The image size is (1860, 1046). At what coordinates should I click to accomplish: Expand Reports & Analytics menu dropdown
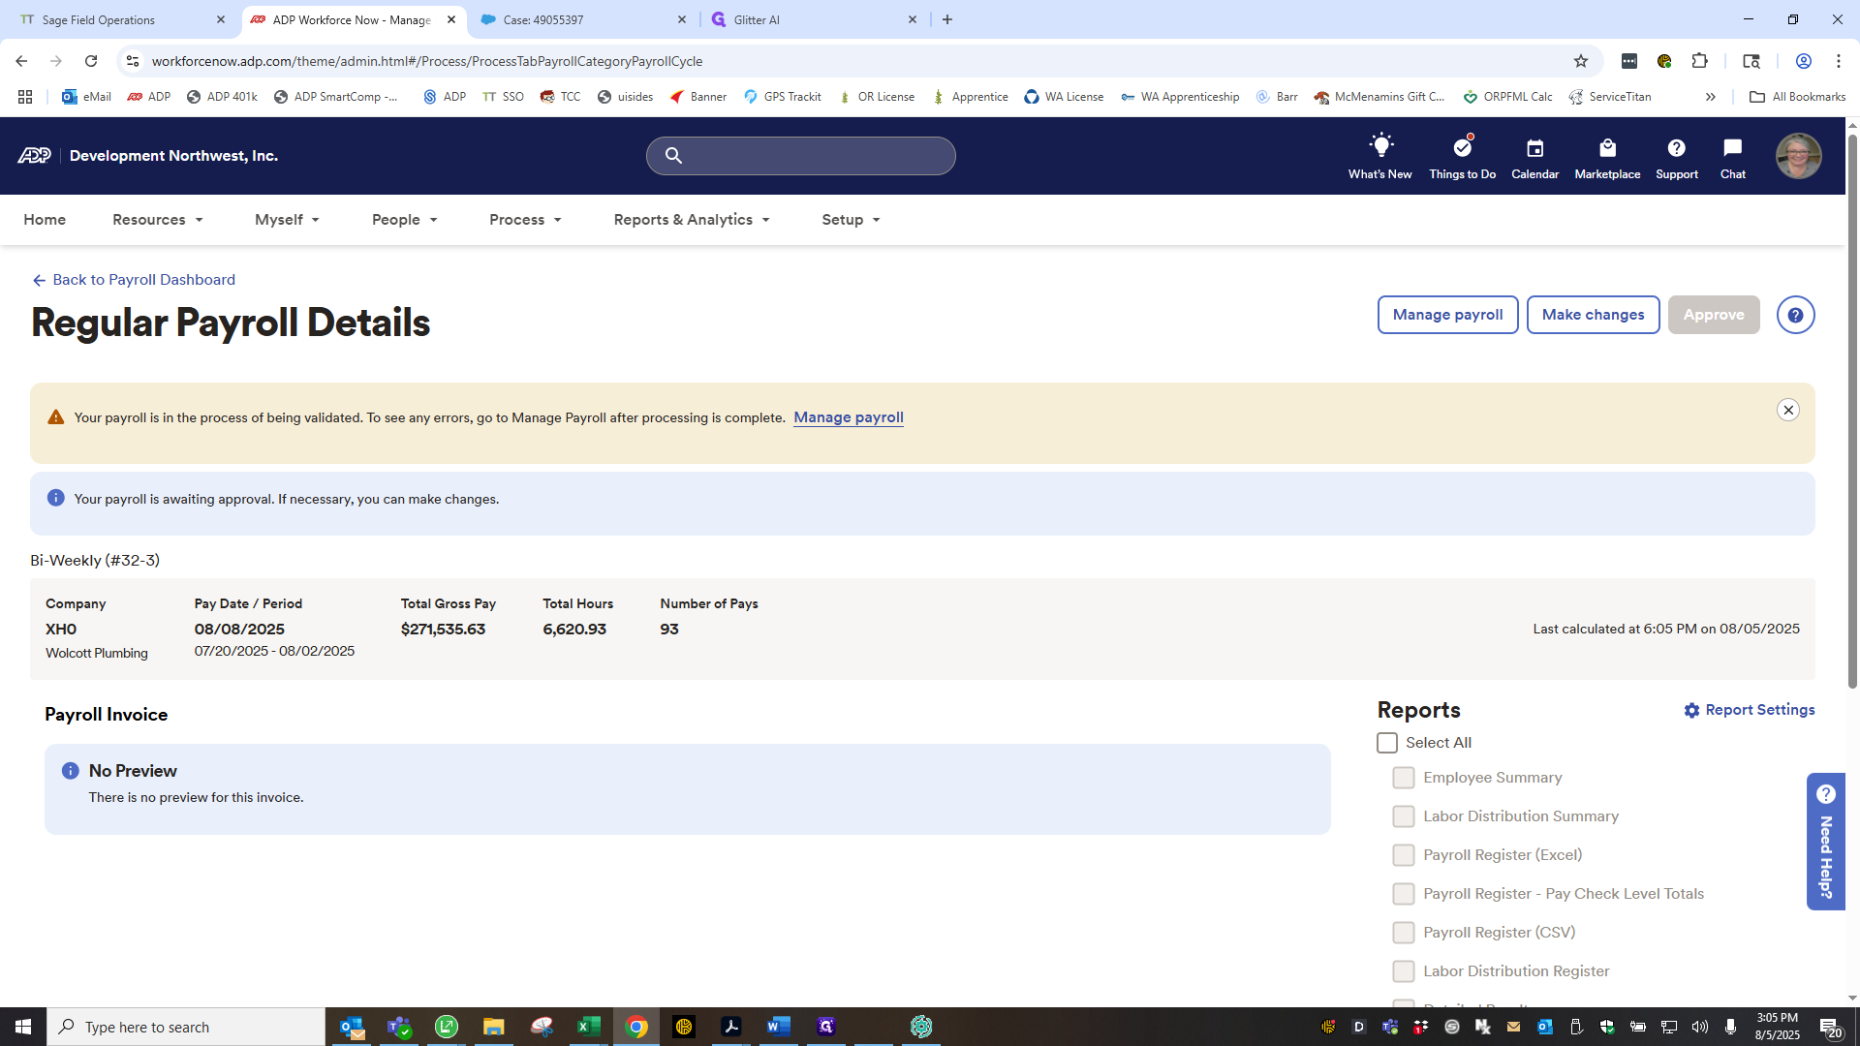tap(692, 220)
